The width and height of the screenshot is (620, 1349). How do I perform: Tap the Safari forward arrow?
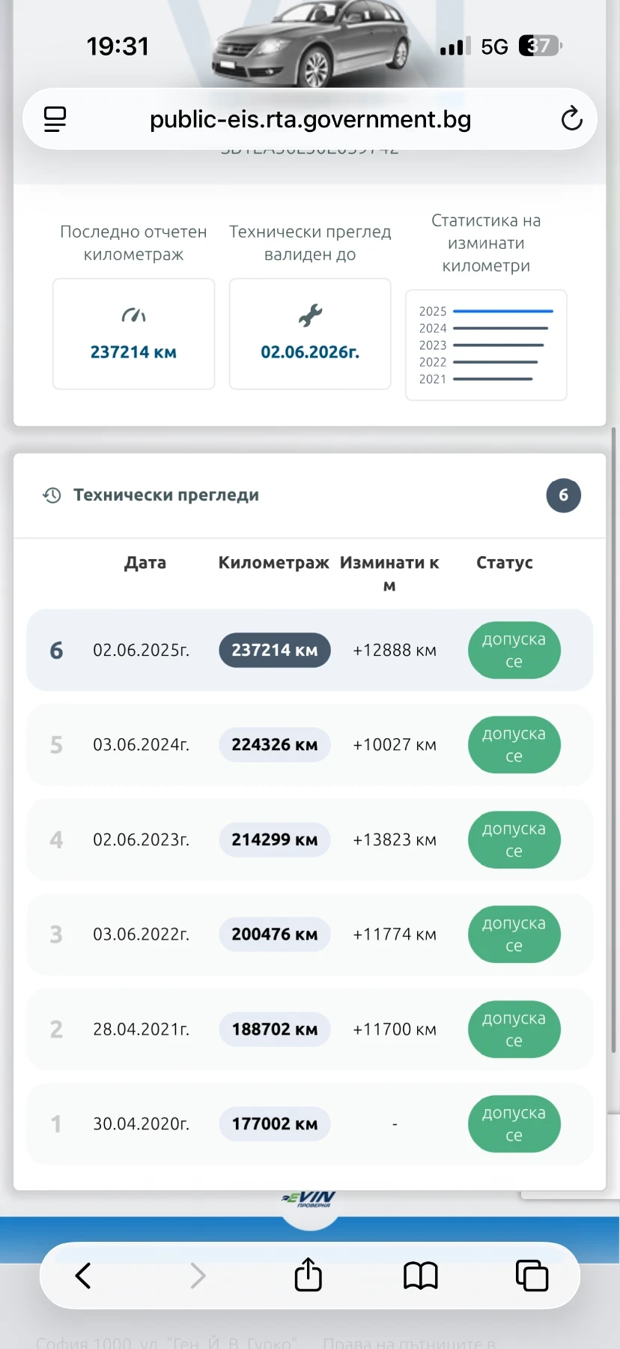198,1275
